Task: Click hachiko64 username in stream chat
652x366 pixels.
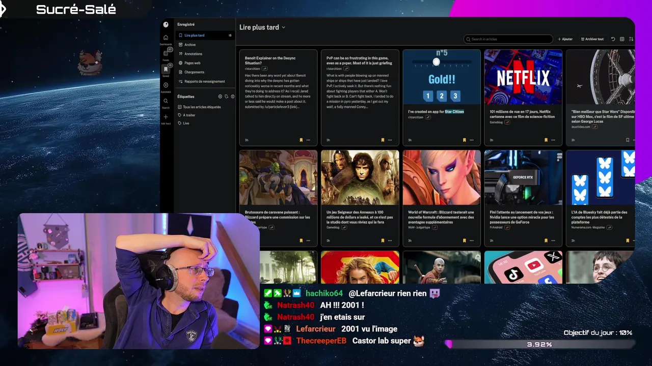Action: (324, 293)
